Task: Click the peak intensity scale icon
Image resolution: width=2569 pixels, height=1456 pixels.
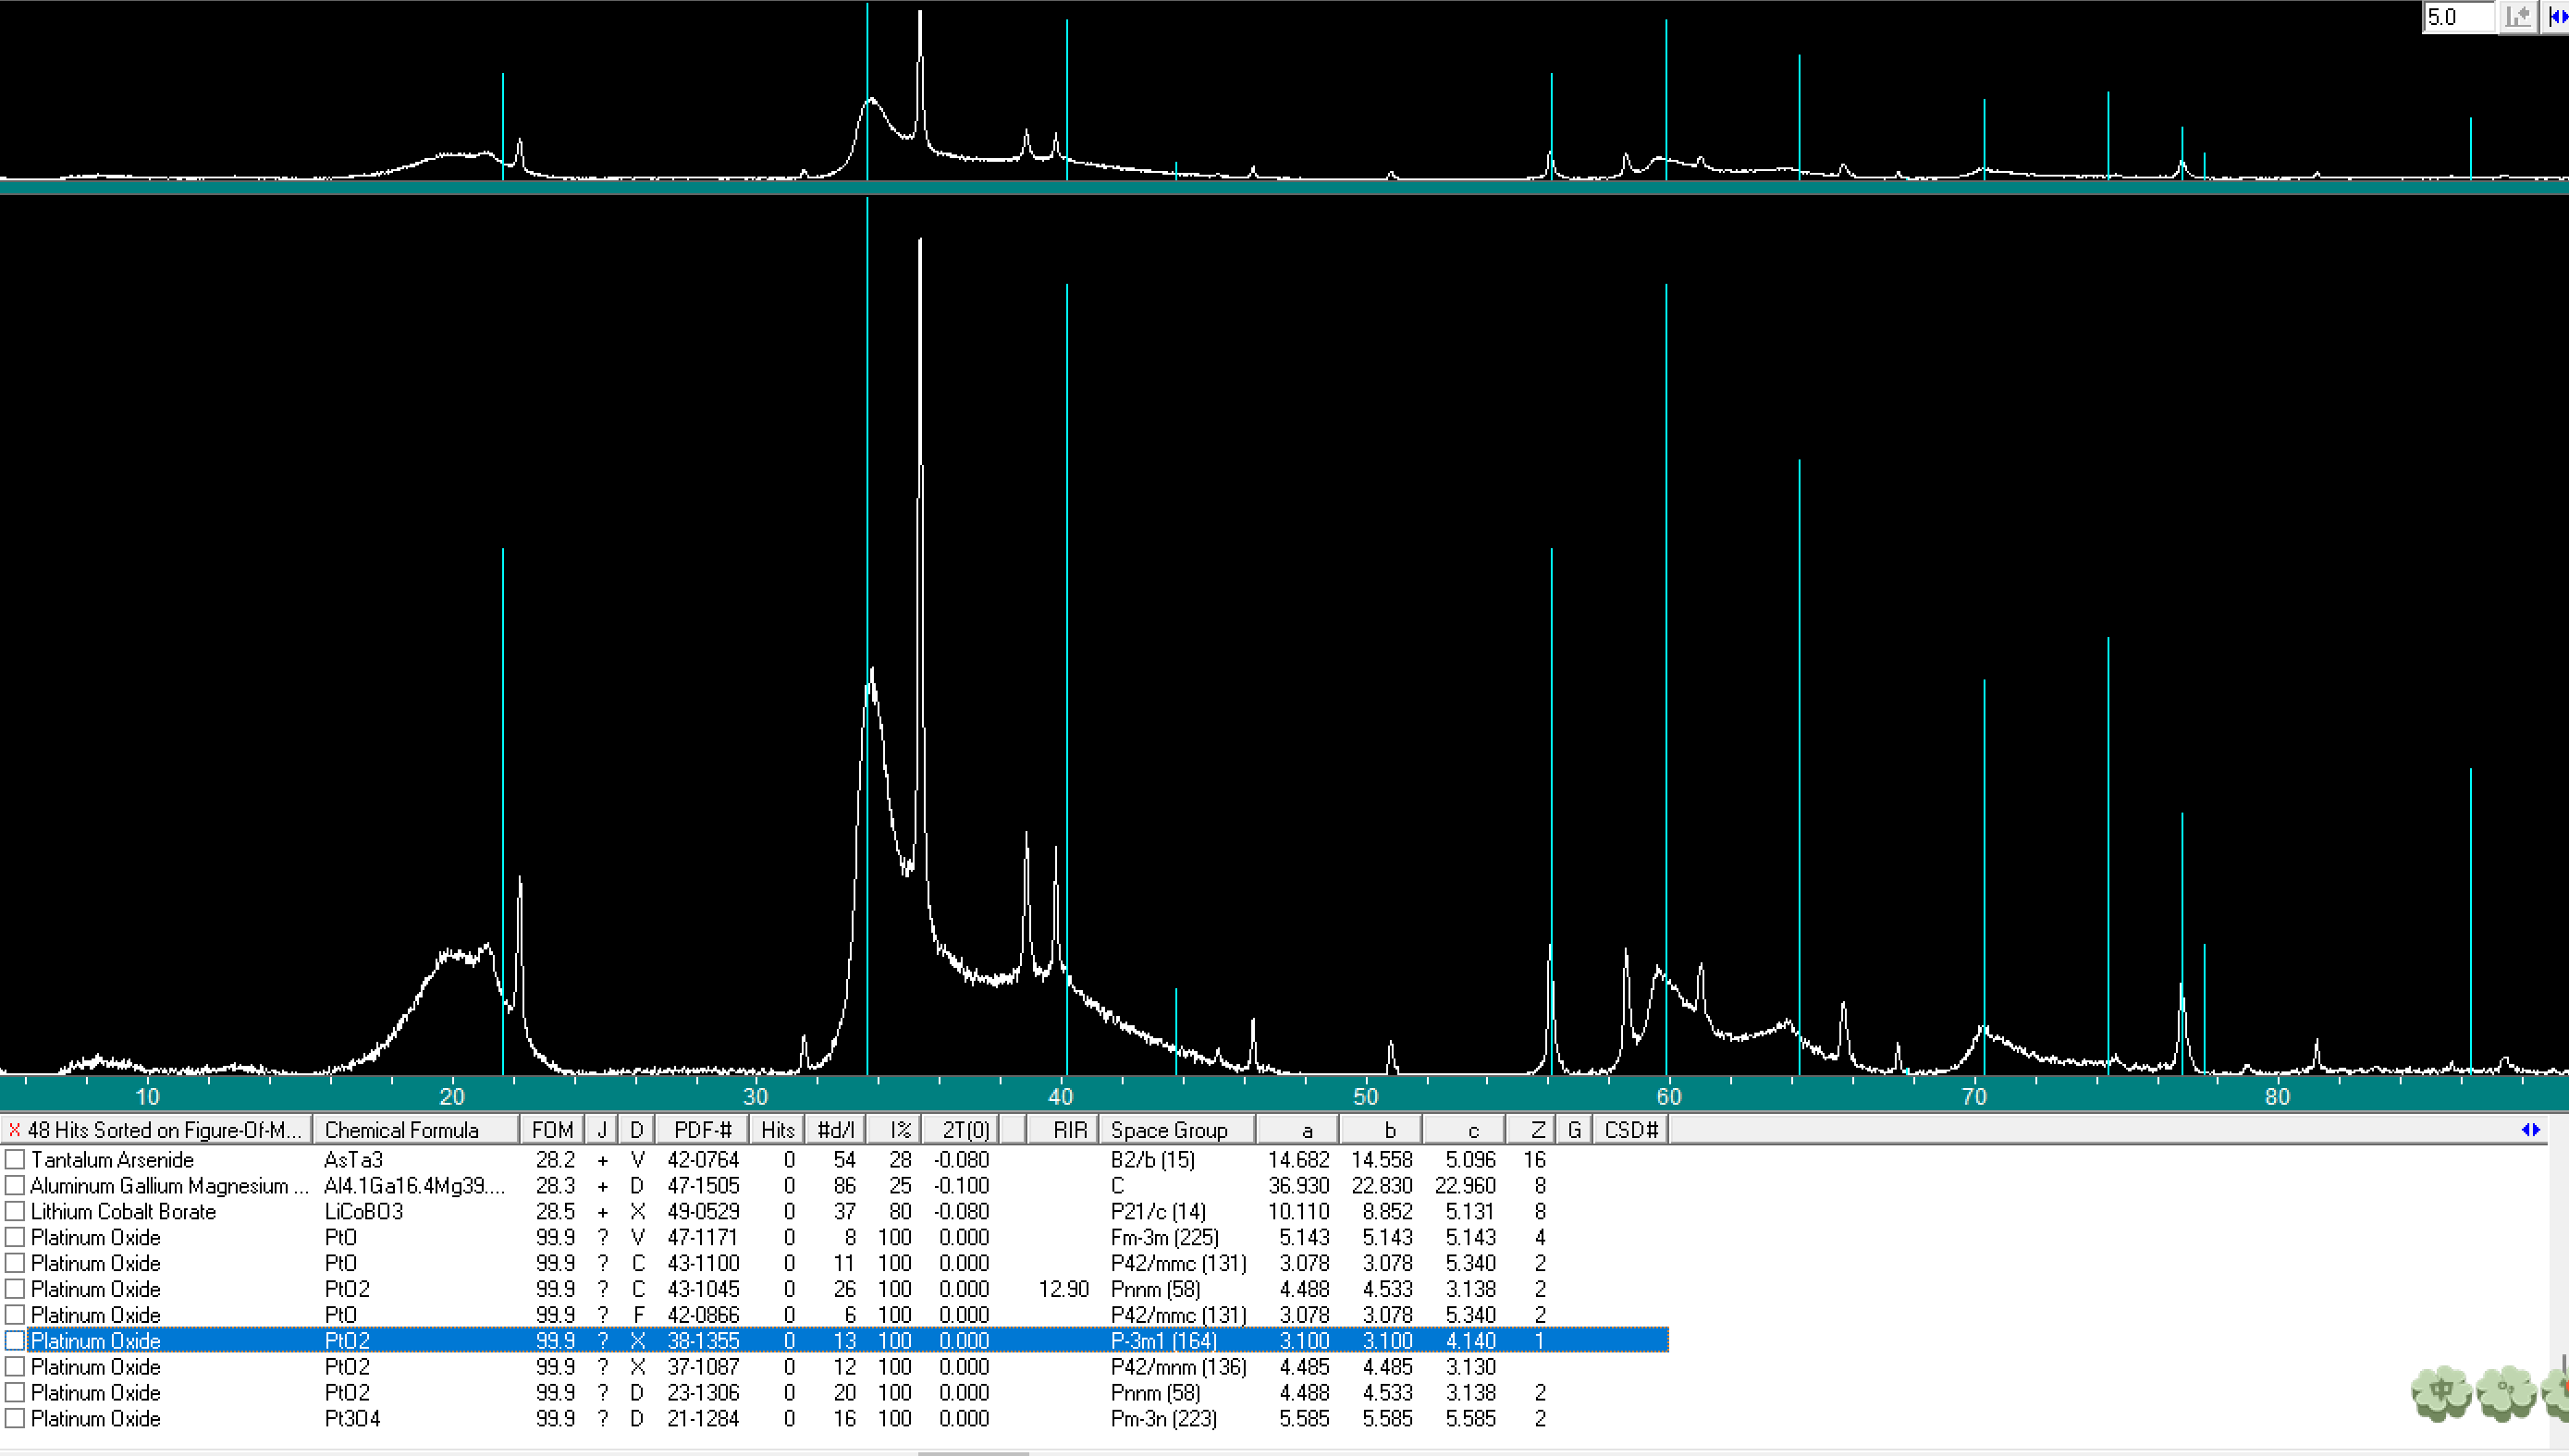Action: click(2518, 17)
